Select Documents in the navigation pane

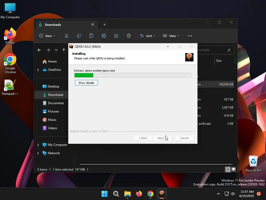56,103
